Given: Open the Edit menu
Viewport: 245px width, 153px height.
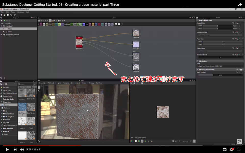Looking at the screenshot, I should pyautogui.click(x=7, y=12).
